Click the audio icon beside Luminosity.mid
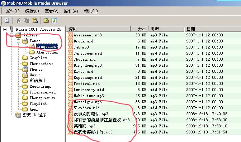Image resolution: width=241 pixels, height=142 pixels. click(x=70, y=90)
